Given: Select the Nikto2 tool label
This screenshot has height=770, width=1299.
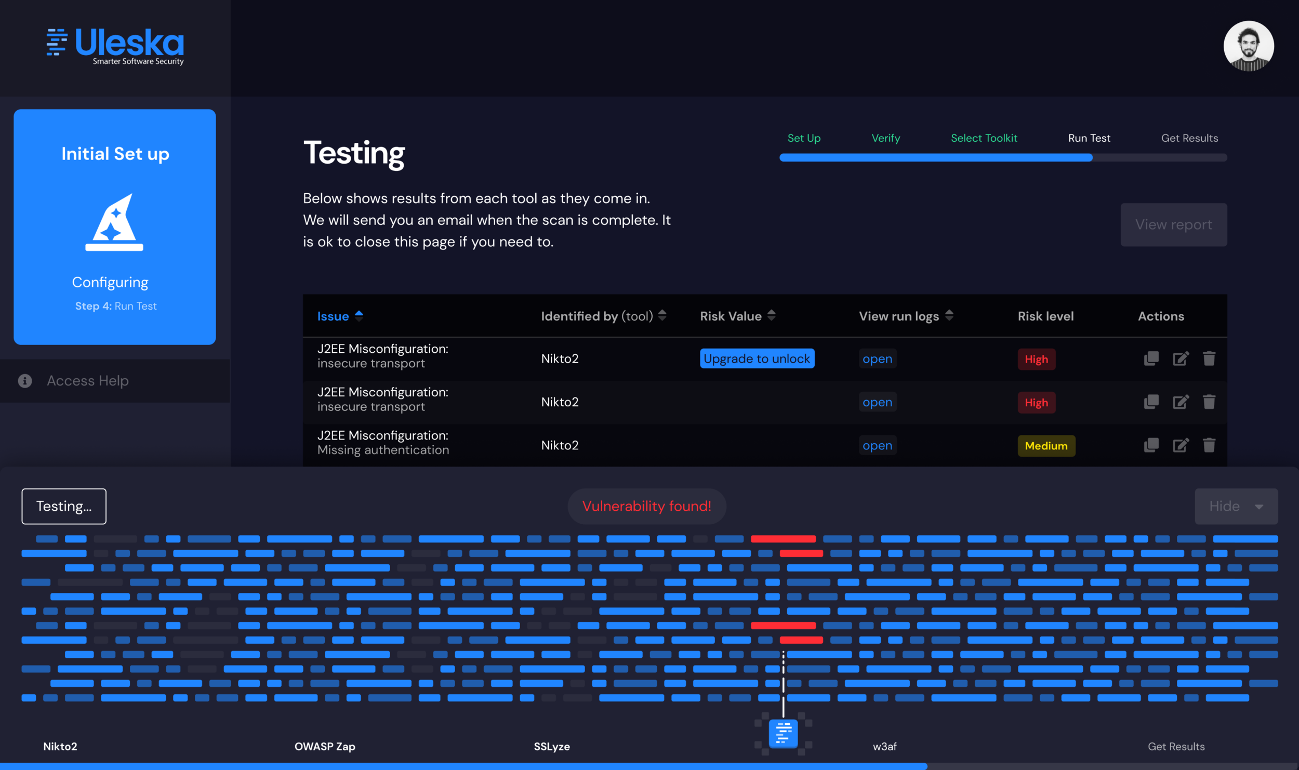Looking at the screenshot, I should (x=60, y=747).
